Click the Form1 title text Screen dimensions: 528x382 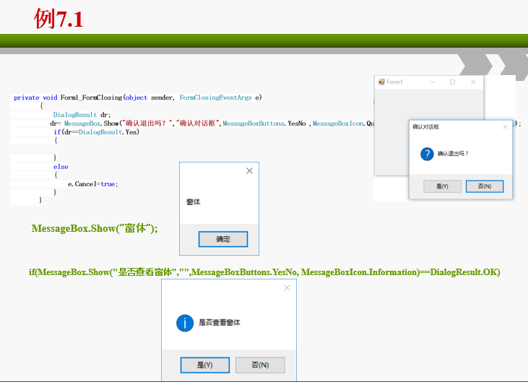click(x=394, y=82)
